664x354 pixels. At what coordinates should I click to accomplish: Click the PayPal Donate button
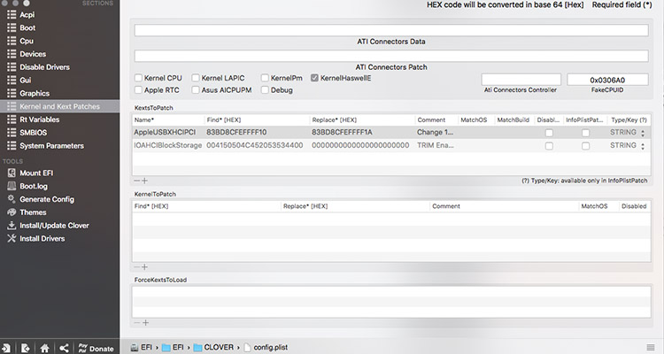coord(97,349)
